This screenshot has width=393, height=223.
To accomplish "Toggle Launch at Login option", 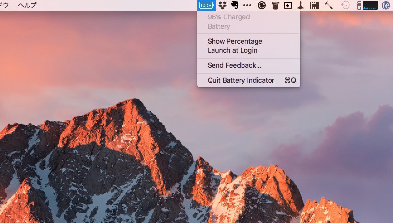I will coord(249,50).
